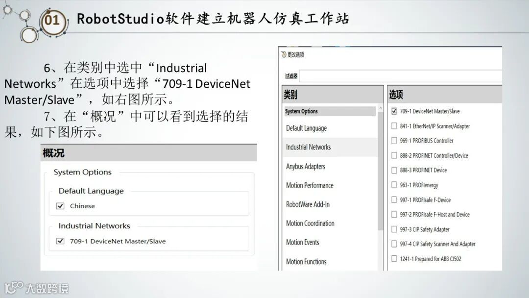Viewport: 529px width, 298px height.
Task: Toggle 997-3 CIP Safety Adapter checkbox
Action: pyautogui.click(x=394, y=229)
